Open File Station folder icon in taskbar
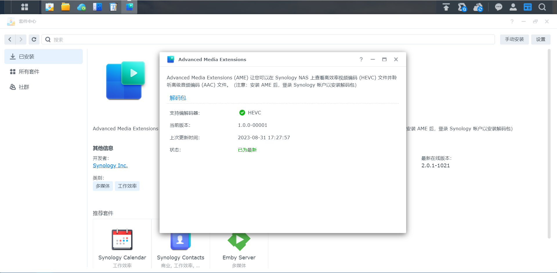This screenshot has width=557, height=273. click(x=66, y=7)
